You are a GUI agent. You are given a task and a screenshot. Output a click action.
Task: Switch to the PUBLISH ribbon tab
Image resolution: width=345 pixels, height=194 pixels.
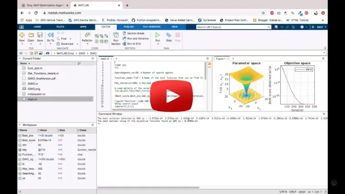(x=129, y=27)
